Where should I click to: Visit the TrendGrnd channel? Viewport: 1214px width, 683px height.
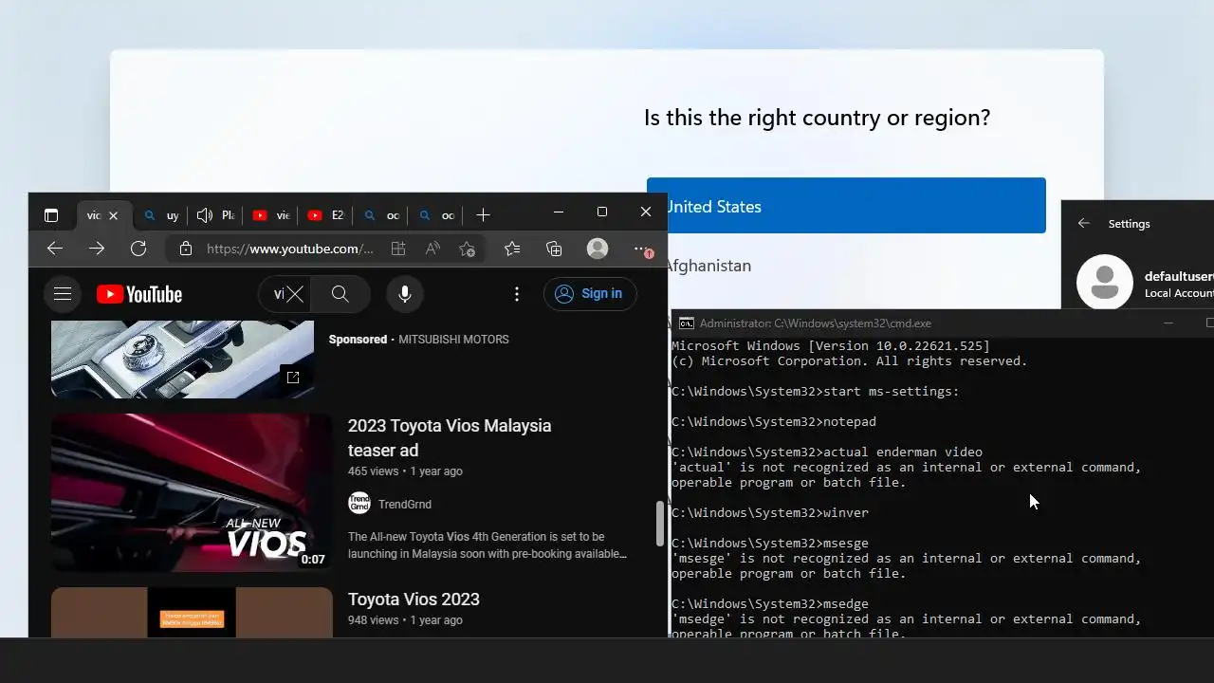coord(404,505)
